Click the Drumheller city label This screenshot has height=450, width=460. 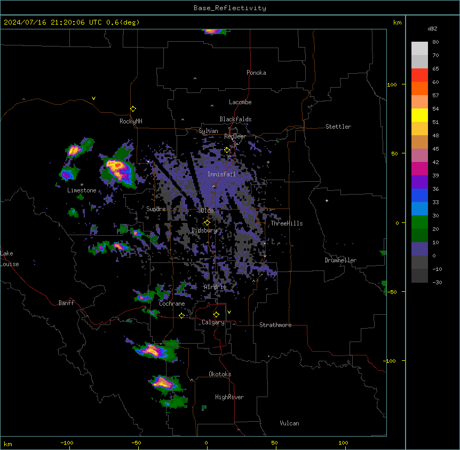(340, 260)
